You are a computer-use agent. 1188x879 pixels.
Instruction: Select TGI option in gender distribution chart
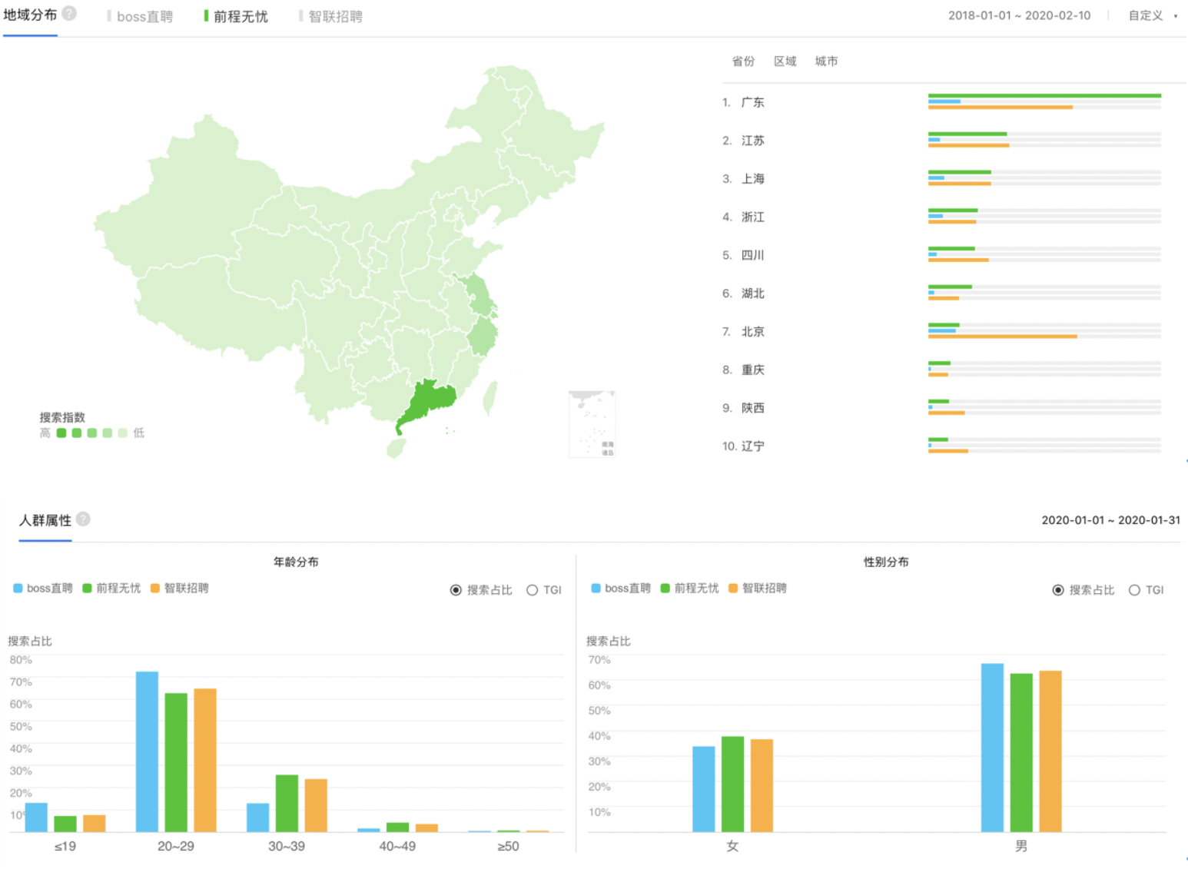click(x=1135, y=590)
